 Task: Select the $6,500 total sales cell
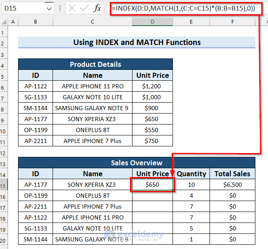(x=232, y=185)
